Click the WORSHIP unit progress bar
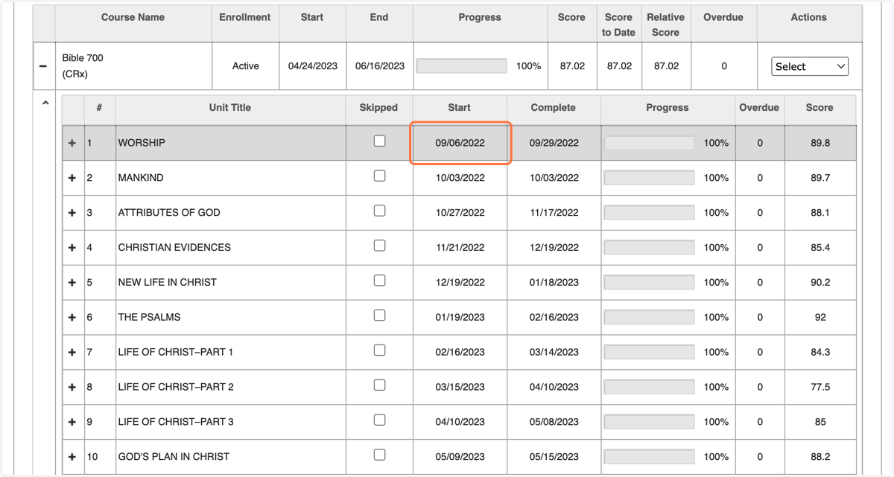The image size is (894, 477). tap(650, 143)
